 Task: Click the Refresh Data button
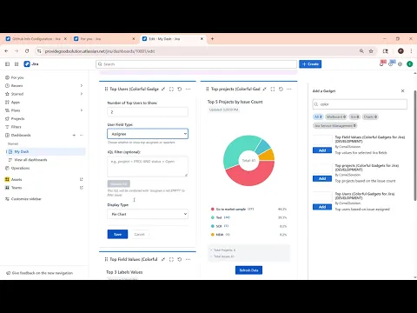(248, 270)
